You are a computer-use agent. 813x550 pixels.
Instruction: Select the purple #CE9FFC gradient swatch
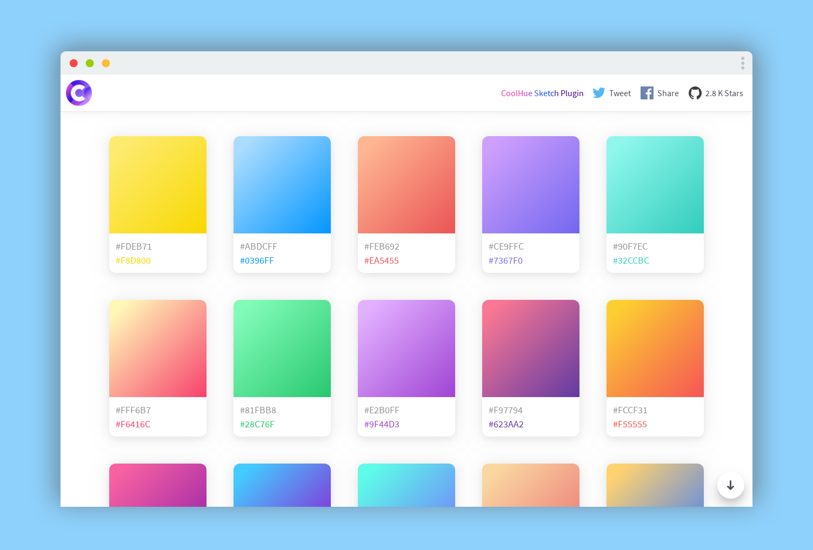(531, 185)
